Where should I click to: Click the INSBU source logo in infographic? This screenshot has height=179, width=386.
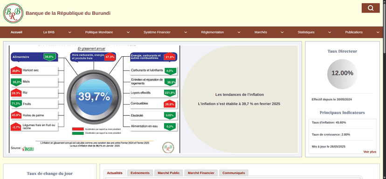(28, 149)
